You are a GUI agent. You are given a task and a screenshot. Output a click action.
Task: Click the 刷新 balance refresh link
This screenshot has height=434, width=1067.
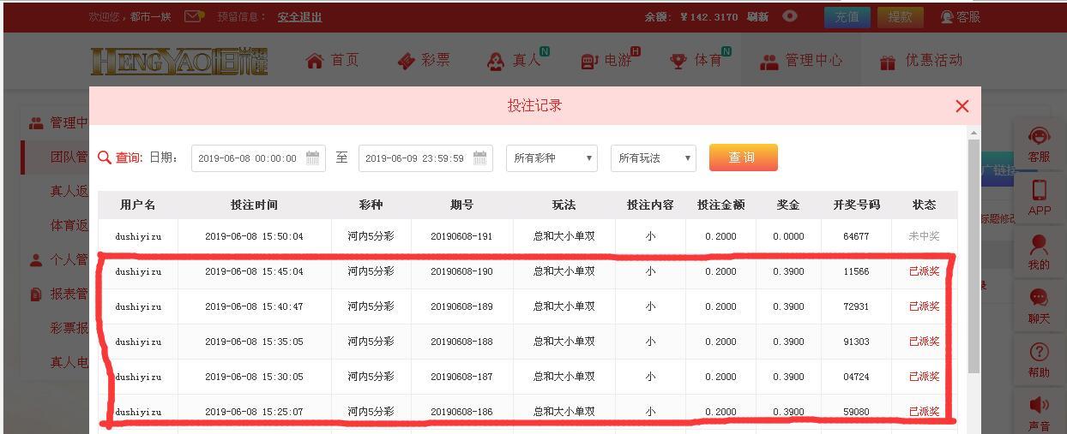coord(757,17)
